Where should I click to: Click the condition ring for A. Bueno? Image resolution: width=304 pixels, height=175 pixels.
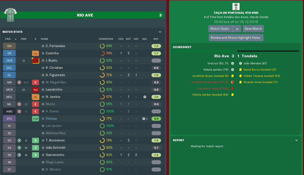pyautogui.click(x=102, y=111)
